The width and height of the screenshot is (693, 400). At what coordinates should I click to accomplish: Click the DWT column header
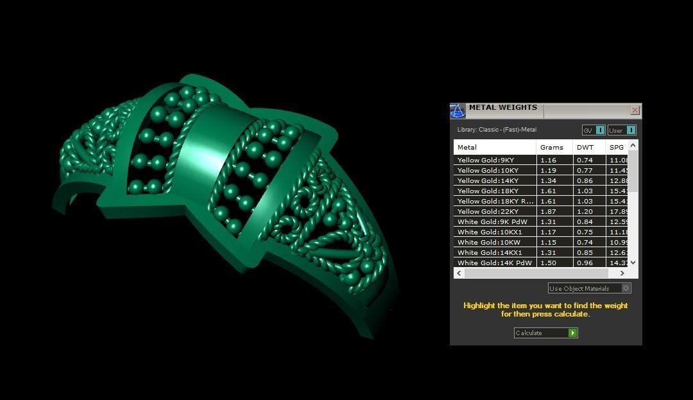pyautogui.click(x=589, y=147)
